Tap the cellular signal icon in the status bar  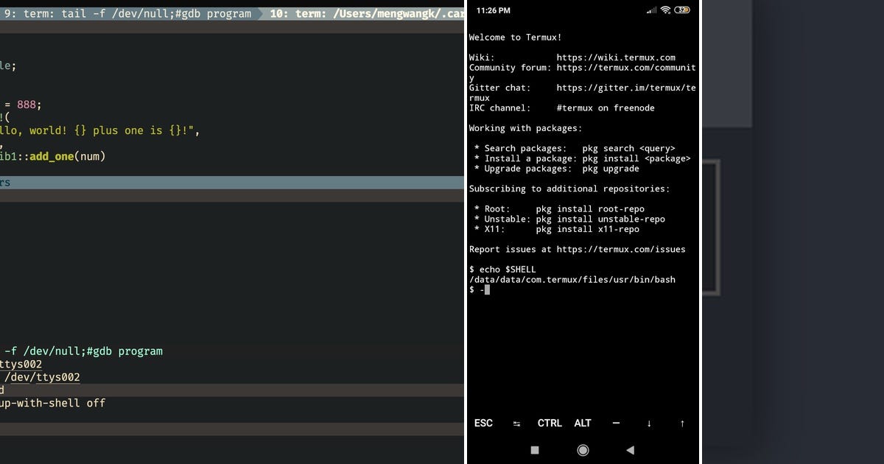pos(650,10)
